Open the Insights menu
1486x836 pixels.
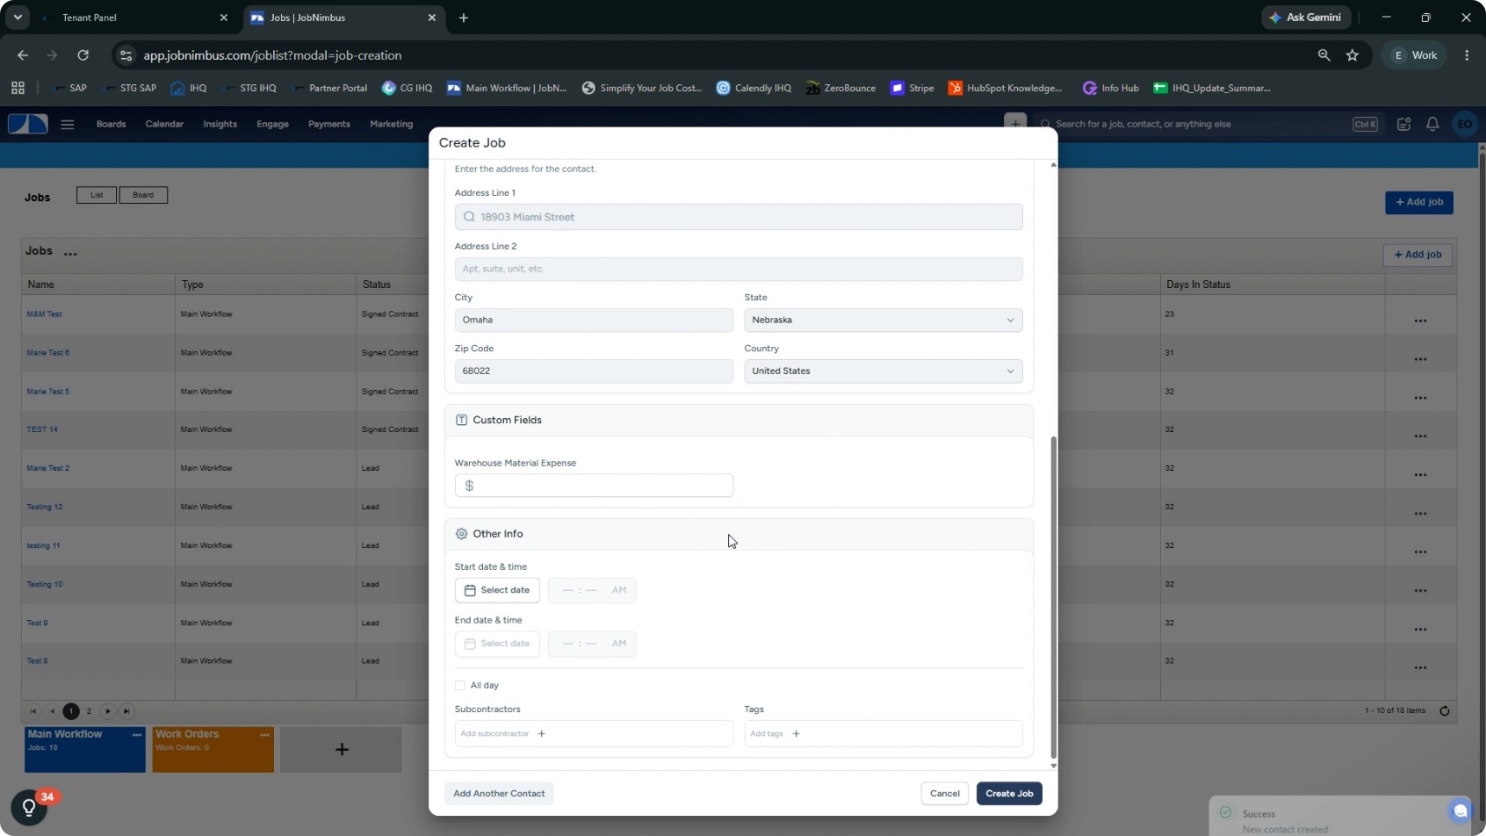click(220, 125)
